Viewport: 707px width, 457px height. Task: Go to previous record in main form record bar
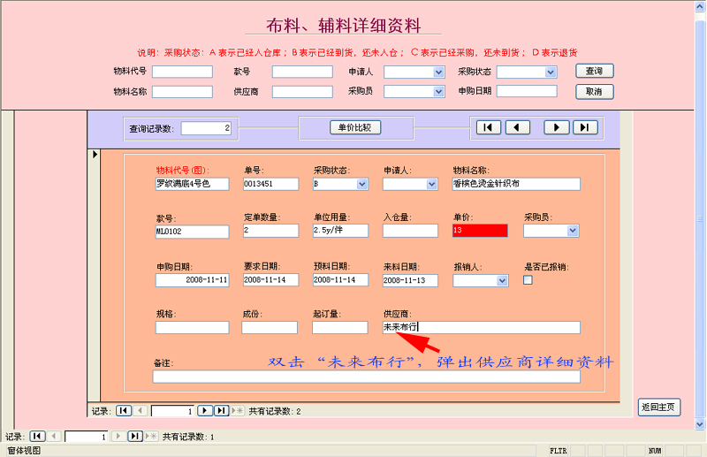[x=54, y=437]
